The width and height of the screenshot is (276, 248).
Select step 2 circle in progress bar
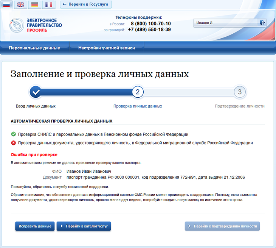point(138,92)
